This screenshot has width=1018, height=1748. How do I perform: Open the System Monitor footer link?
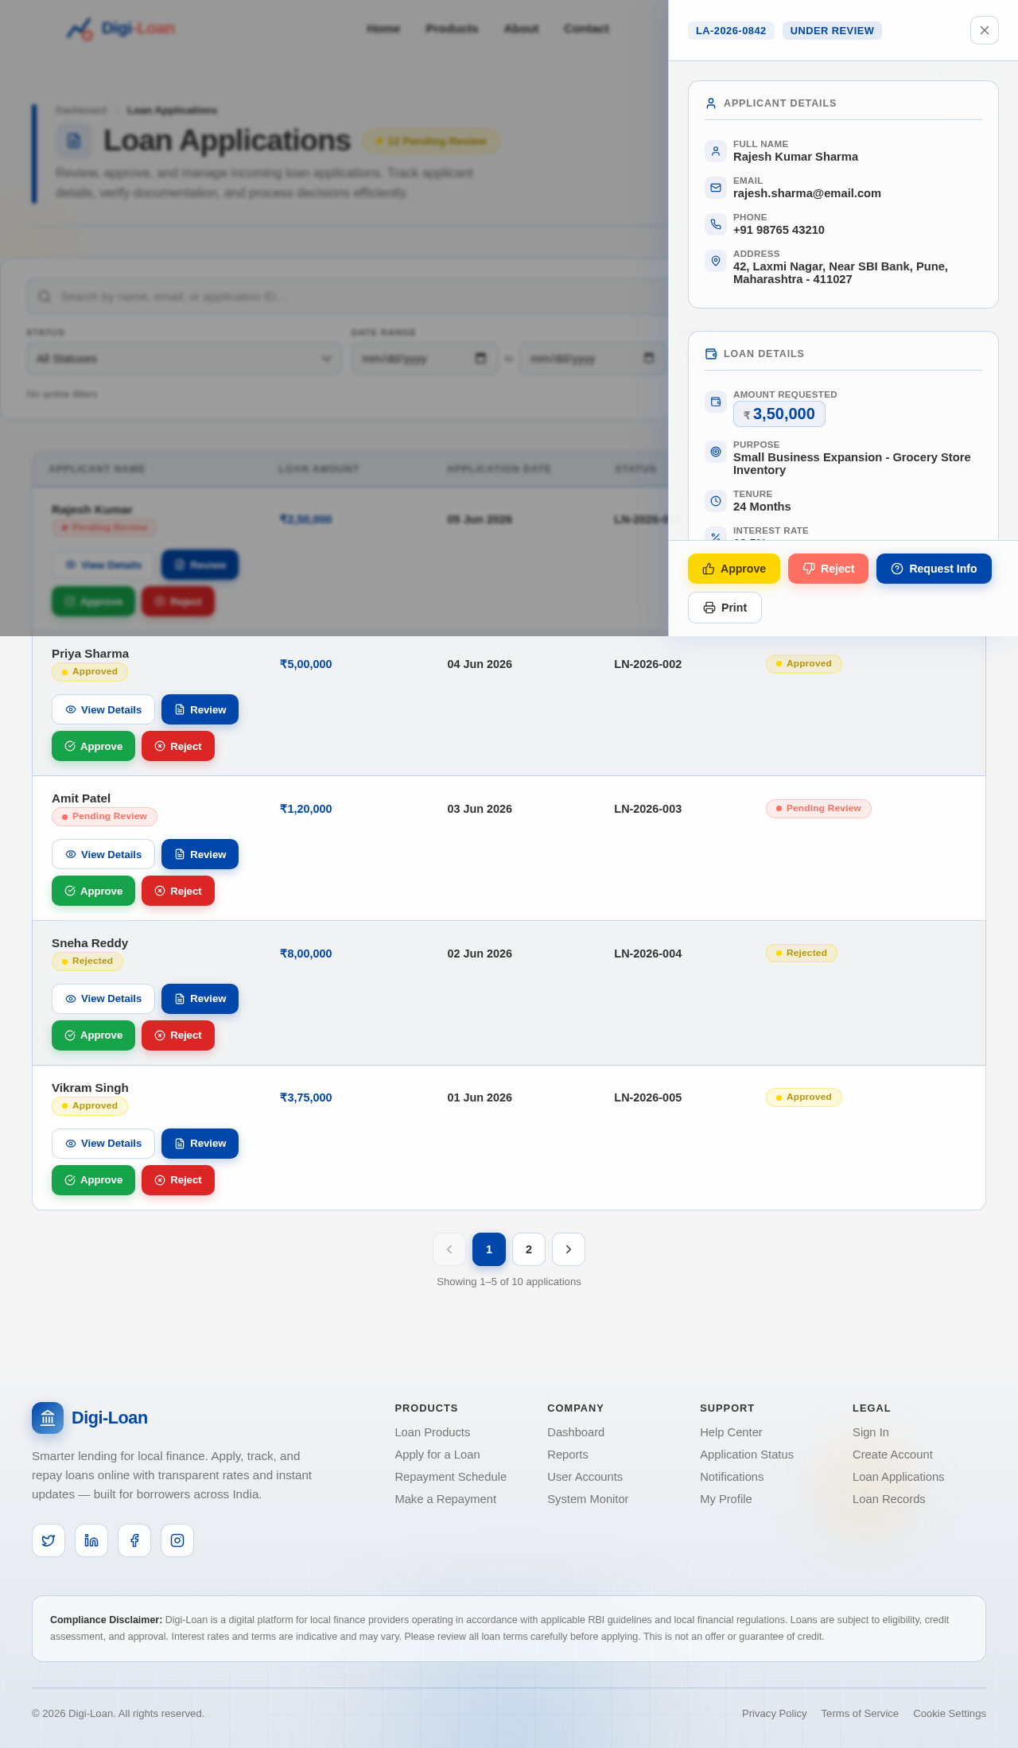click(588, 1499)
